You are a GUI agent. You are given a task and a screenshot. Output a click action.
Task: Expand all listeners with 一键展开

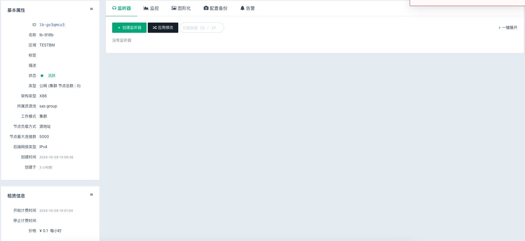point(508,28)
